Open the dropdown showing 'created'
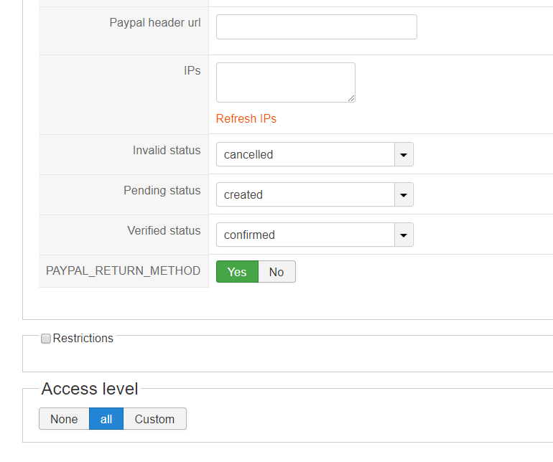Screen dimensions: 553x462 306,194
